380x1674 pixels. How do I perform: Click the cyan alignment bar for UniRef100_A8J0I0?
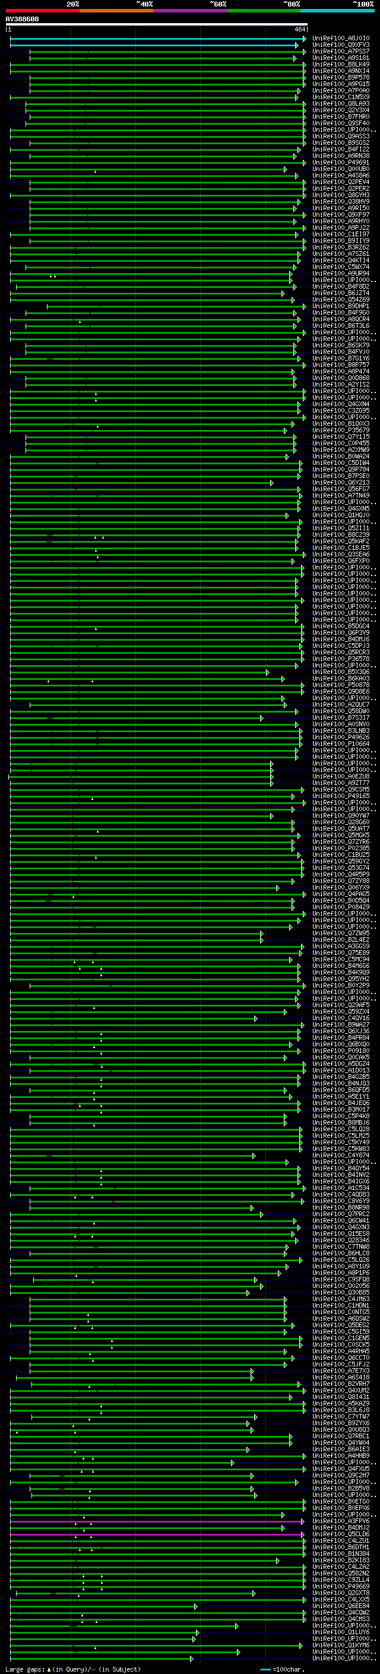(x=158, y=39)
